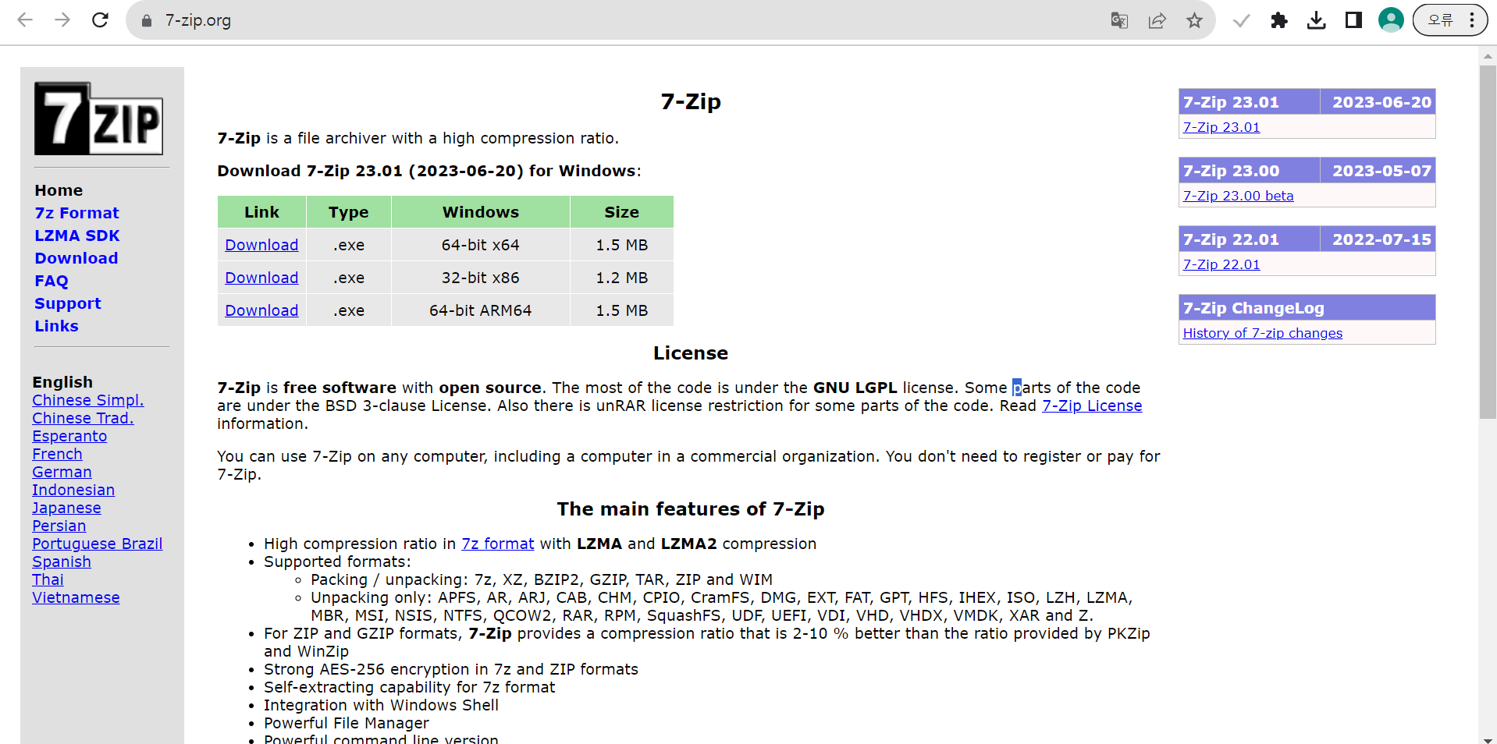Click the share page icon

click(x=1157, y=20)
